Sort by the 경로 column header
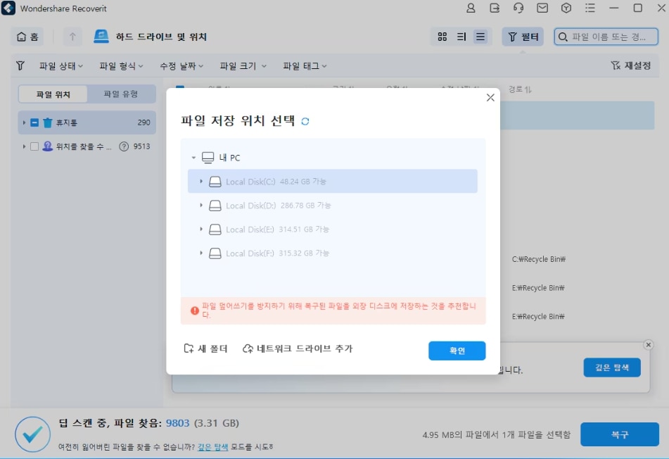669x459 pixels. point(520,89)
